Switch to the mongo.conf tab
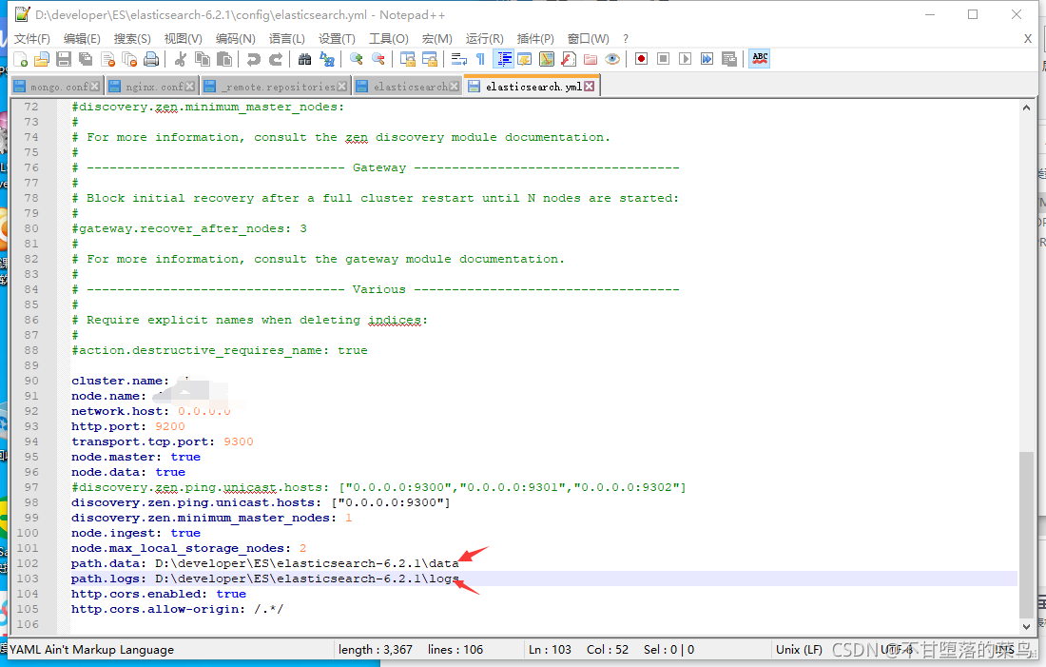This screenshot has width=1046, height=667. click(x=56, y=87)
